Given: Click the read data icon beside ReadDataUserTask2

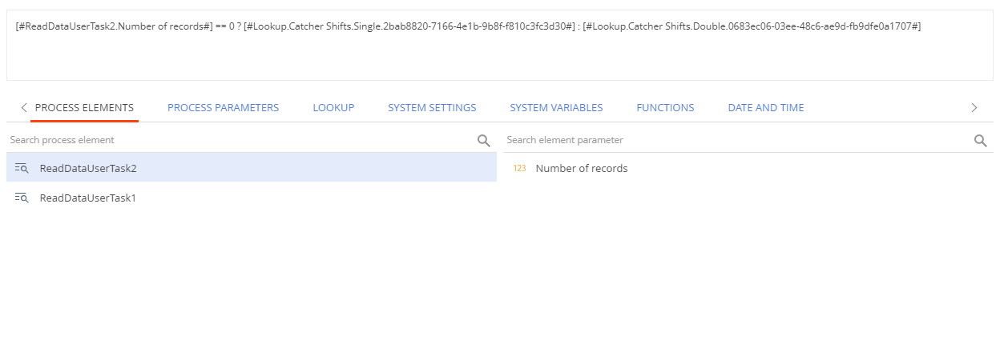Looking at the screenshot, I should 22,168.
